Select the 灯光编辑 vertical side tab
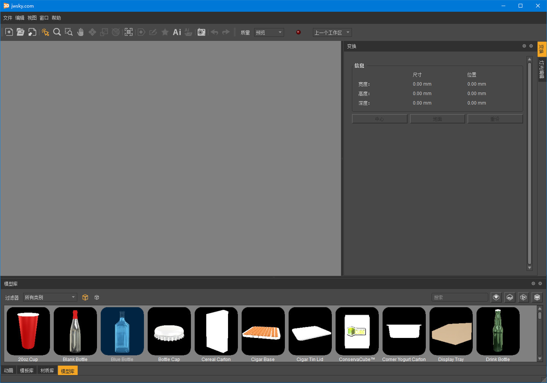 [542, 69]
